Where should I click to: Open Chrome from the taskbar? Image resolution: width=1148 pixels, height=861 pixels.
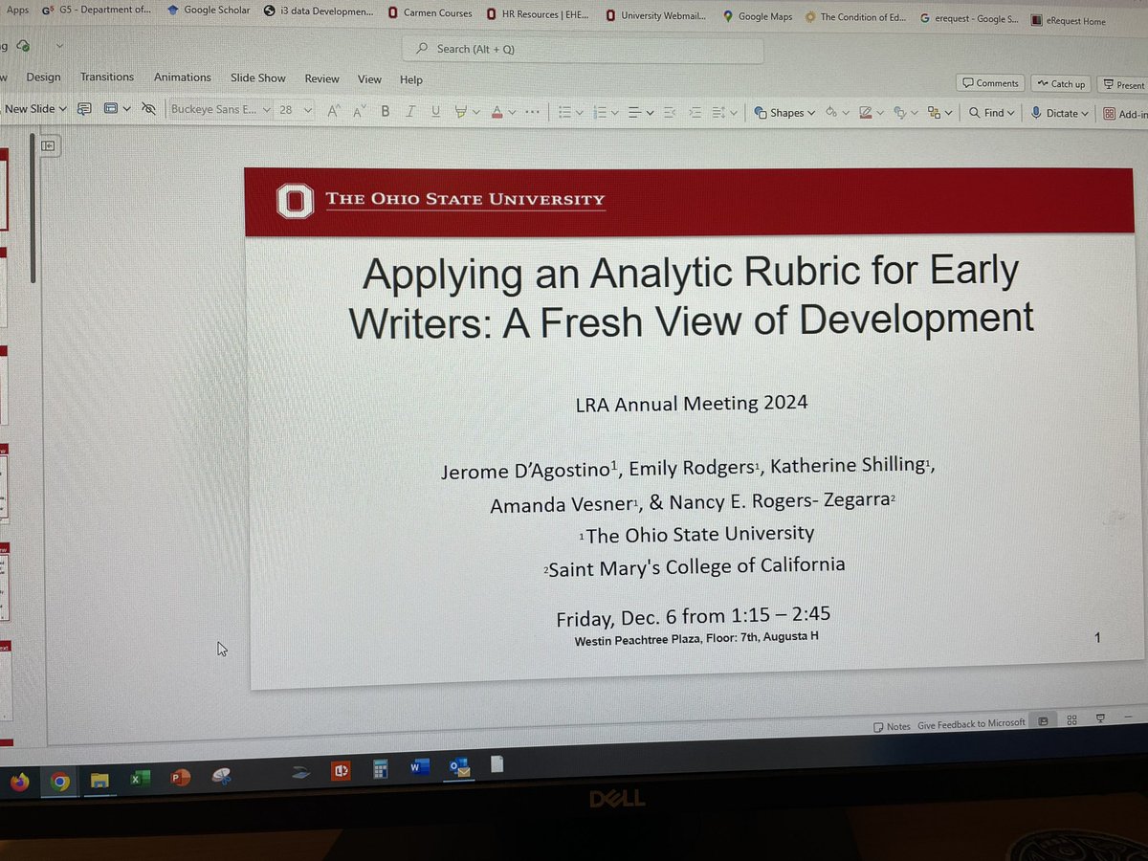click(59, 782)
